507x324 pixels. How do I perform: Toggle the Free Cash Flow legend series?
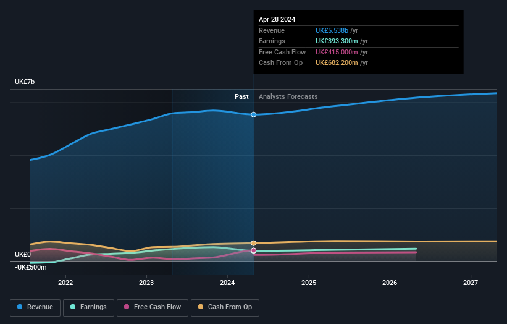point(153,307)
